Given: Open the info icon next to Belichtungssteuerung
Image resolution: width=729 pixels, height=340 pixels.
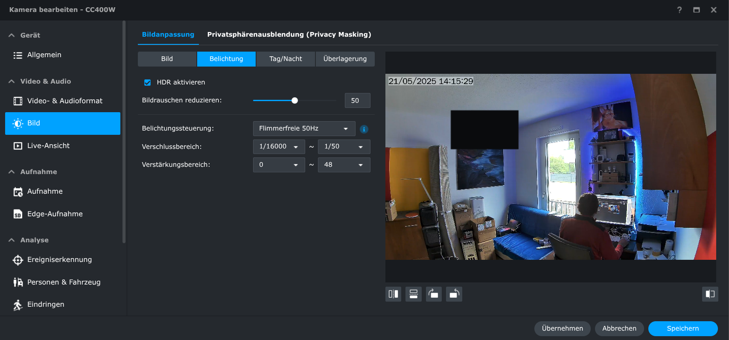Looking at the screenshot, I should point(364,129).
